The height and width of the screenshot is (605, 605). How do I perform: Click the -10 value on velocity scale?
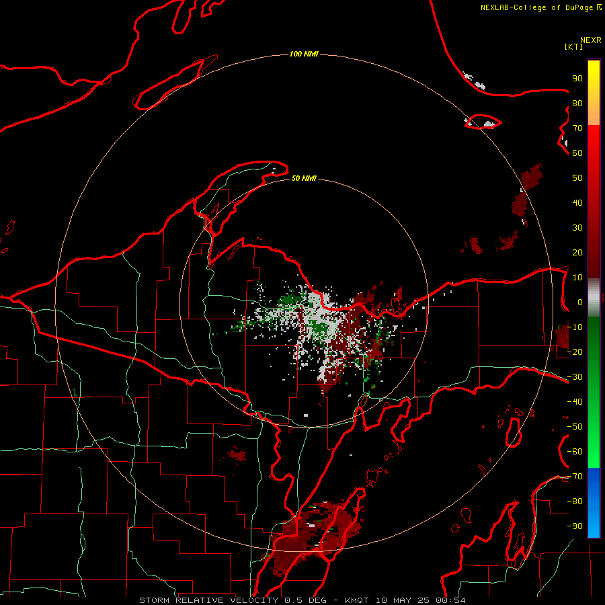click(x=575, y=327)
